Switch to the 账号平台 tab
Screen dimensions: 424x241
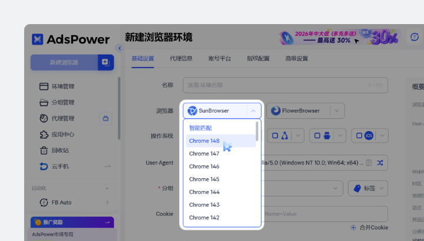click(x=220, y=59)
